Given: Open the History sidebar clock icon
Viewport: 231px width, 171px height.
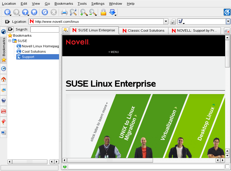Looking at the screenshot, I should click(x=4, y=69).
